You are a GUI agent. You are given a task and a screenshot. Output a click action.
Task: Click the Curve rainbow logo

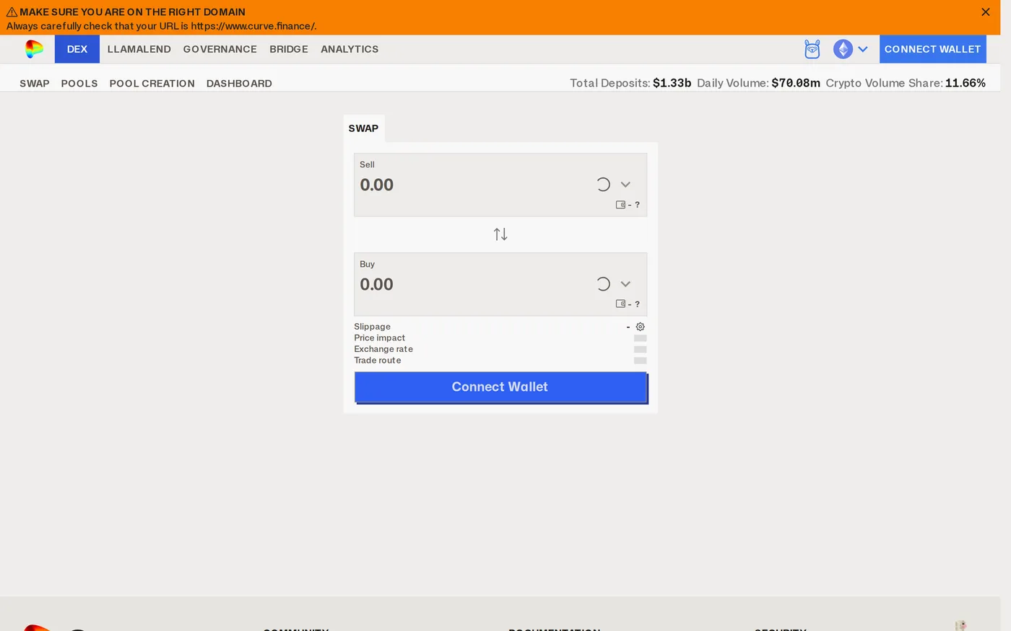(34, 49)
